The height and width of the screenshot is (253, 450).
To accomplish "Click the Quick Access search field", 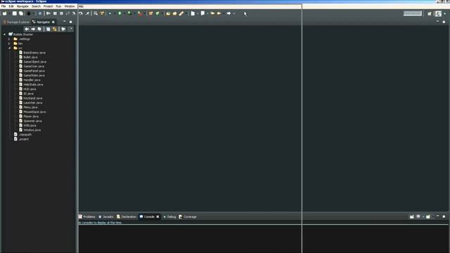I will pos(413,13).
